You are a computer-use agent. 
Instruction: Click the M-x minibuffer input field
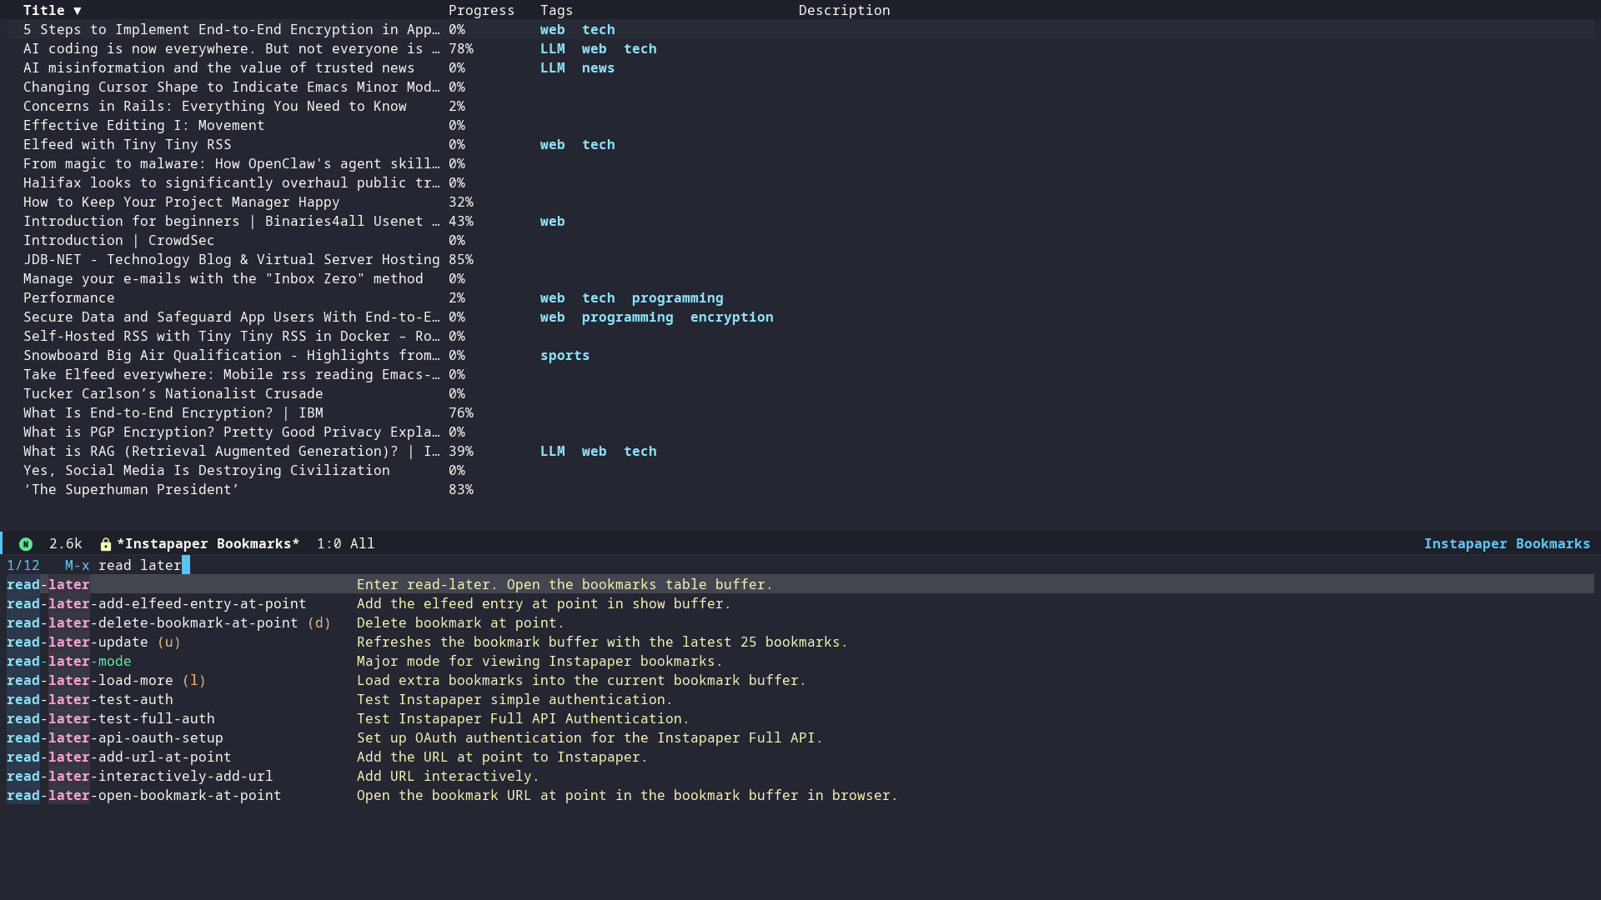coord(144,566)
